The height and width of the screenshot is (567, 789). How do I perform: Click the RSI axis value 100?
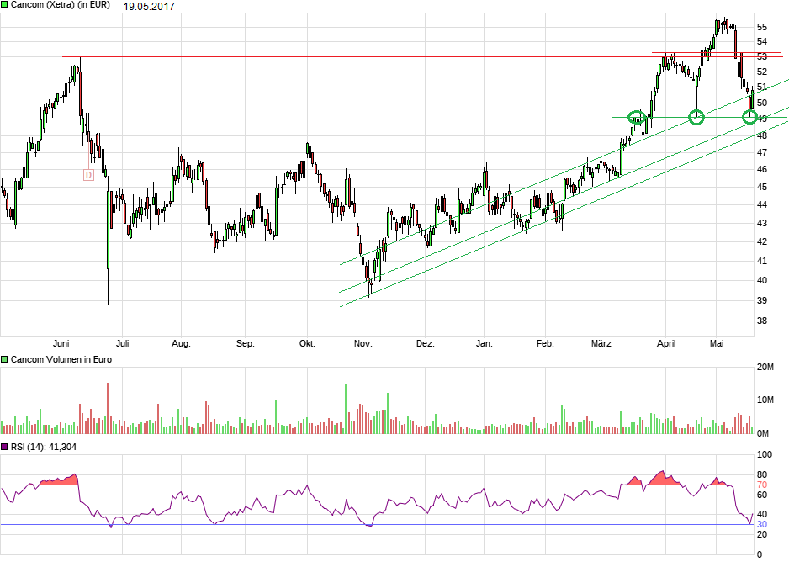click(765, 455)
